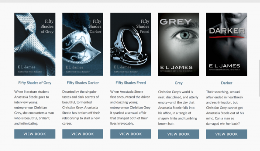This screenshot has width=260, height=151.
Task: Click description text under Darker book
Action: (x=225, y=108)
